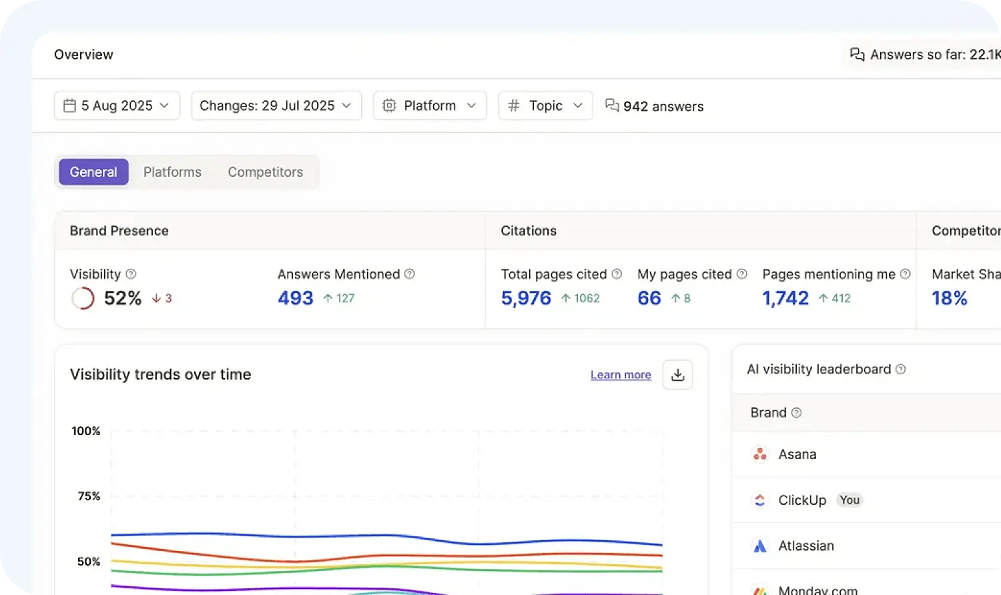Expand the Platform filter dropdown
The image size is (1001, 595).
429,105
